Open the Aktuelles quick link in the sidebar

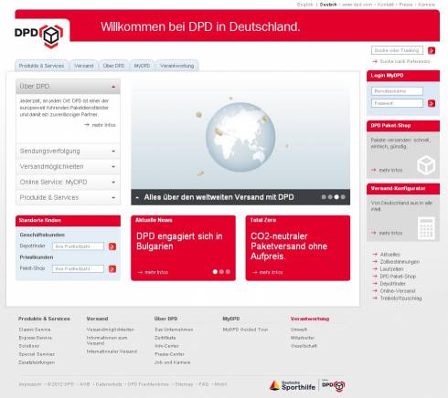(390, 255)
